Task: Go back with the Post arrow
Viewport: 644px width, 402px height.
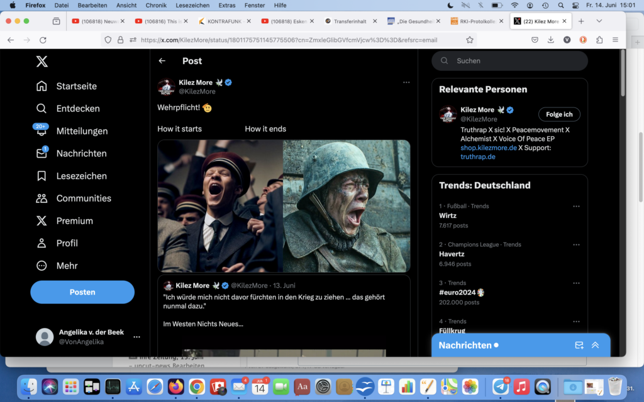Action: coord(162,61)
